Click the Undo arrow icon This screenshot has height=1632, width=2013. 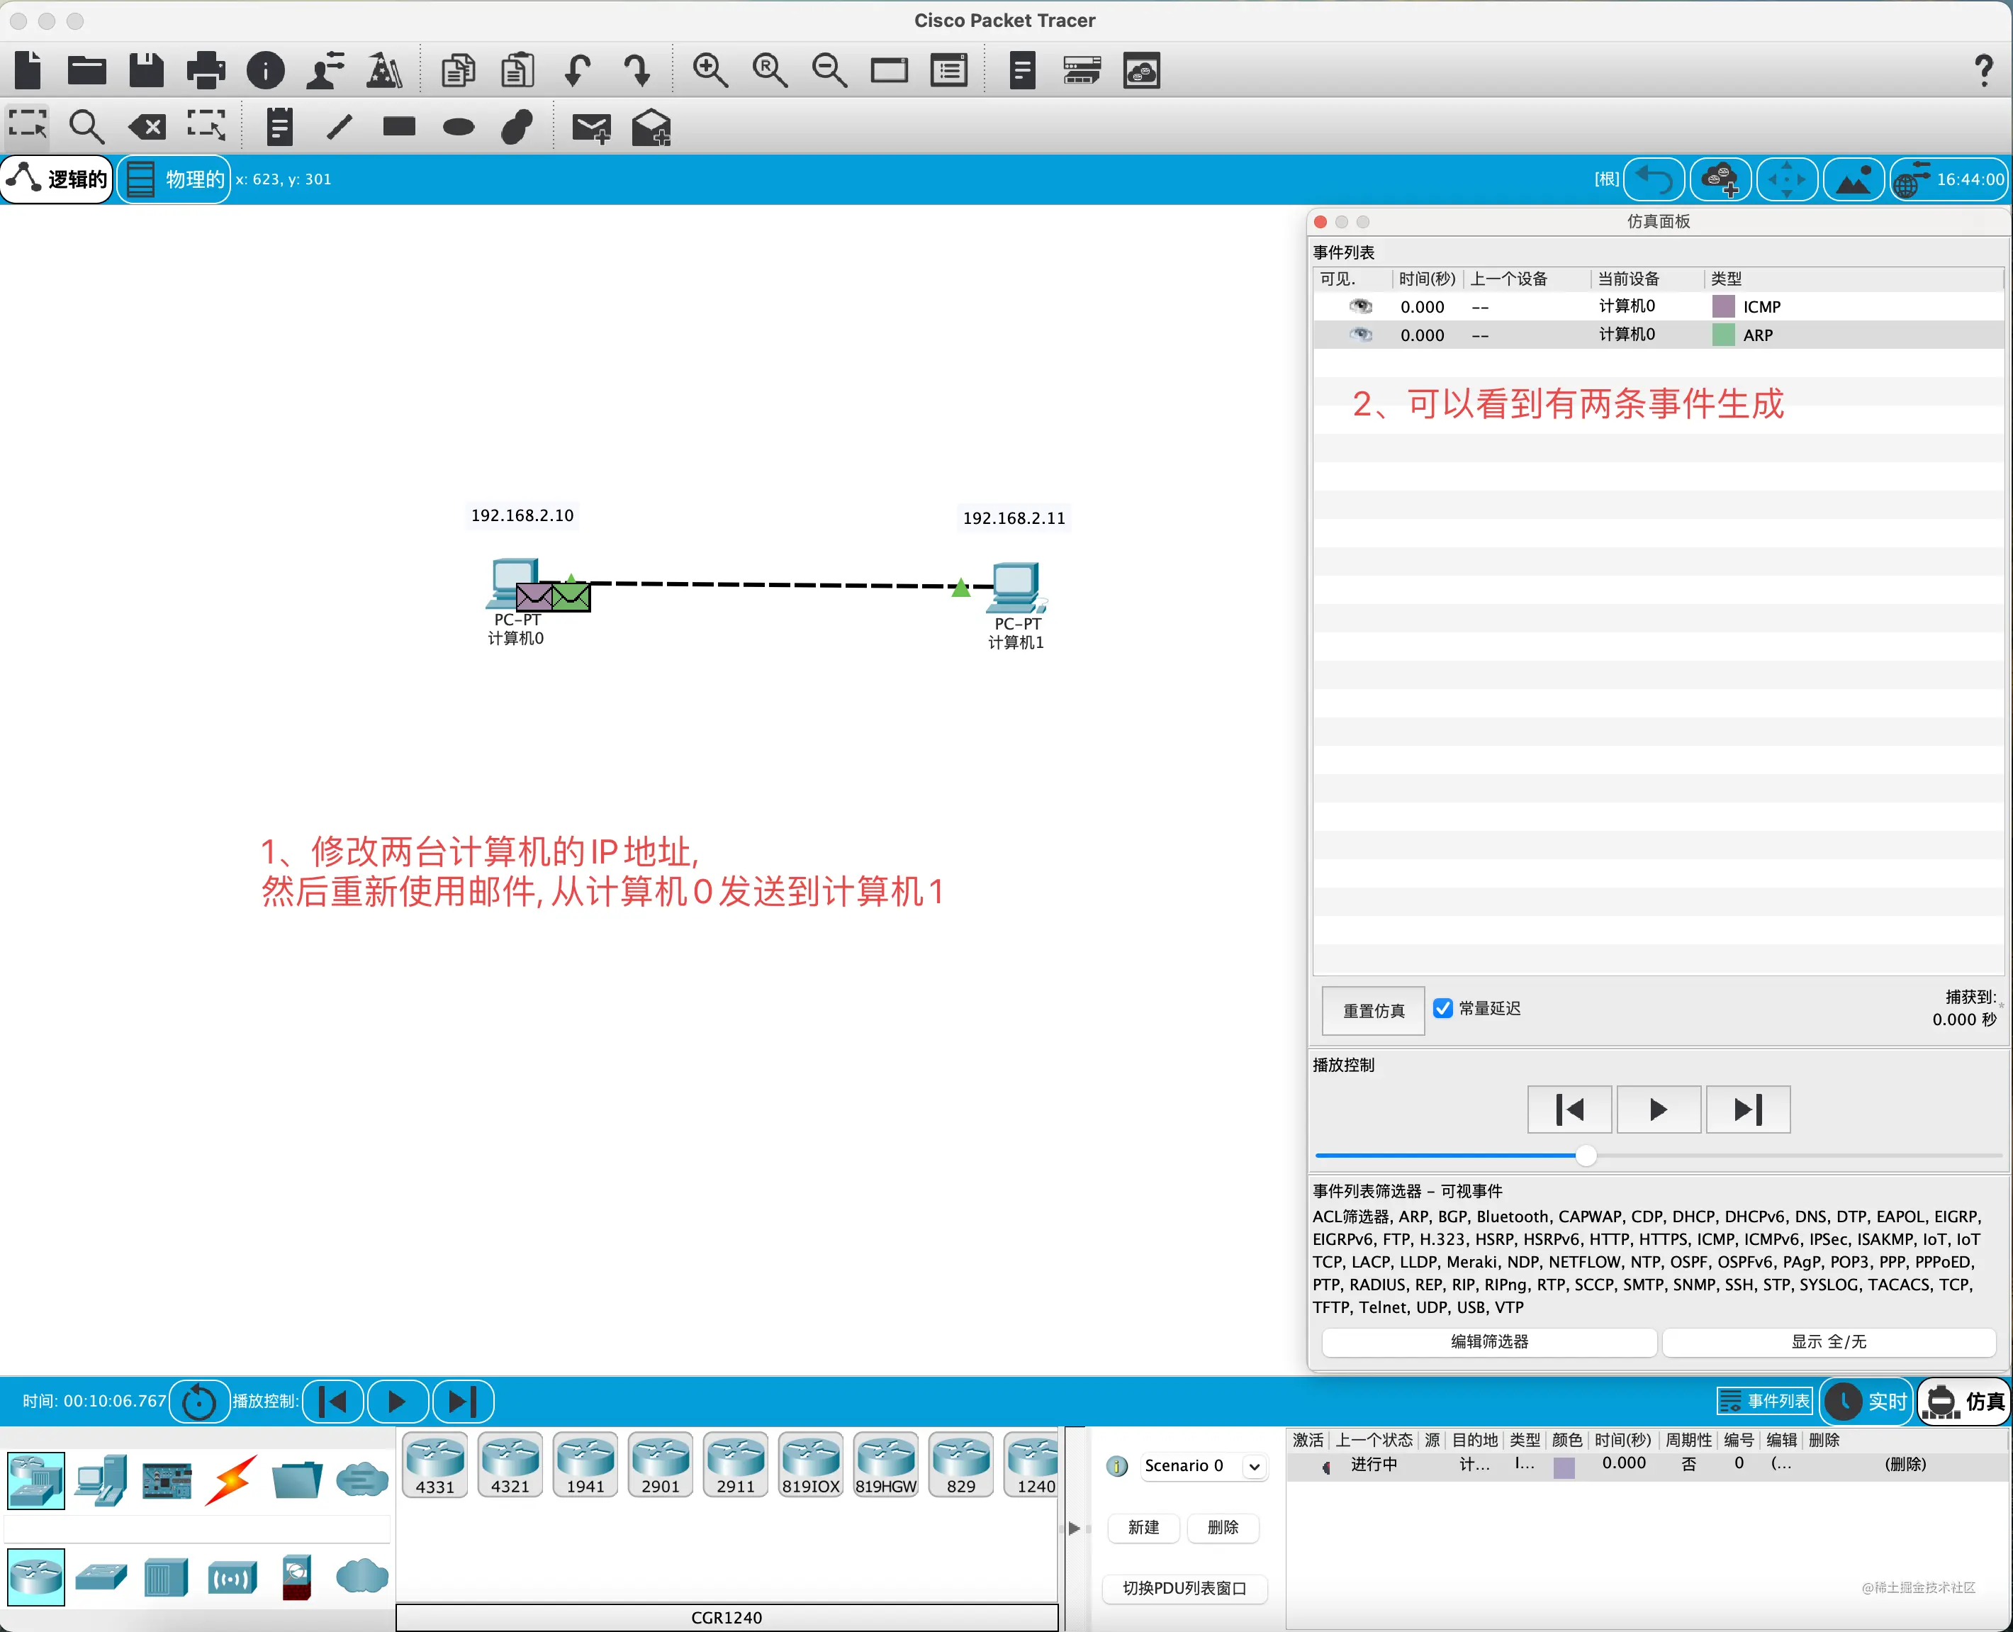578,70
